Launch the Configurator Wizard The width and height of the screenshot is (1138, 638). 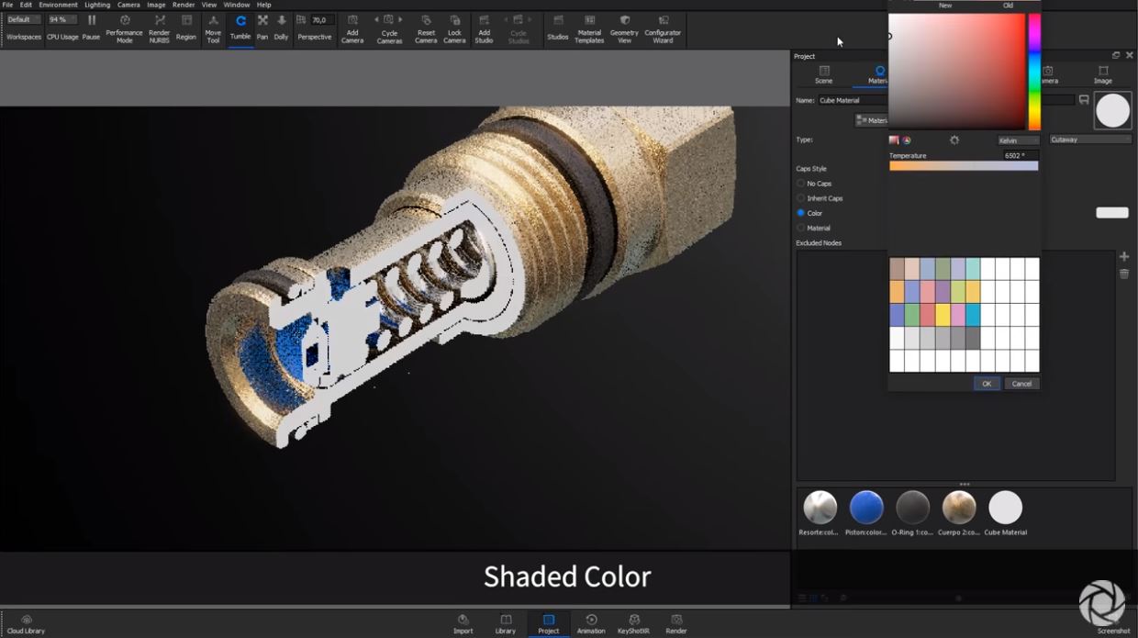pyautogui.click(x=663, y=27)
